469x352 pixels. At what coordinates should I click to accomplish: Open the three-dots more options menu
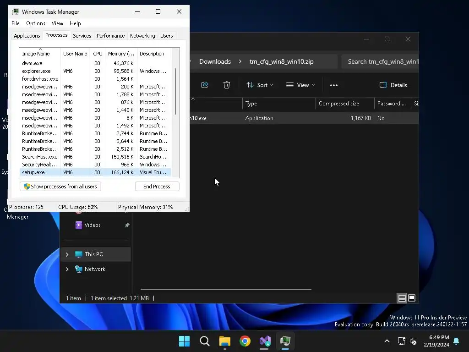[x=334, y=85]
